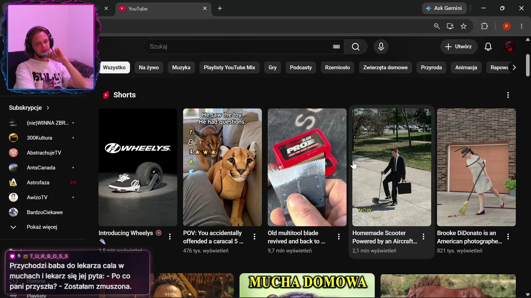Image resolution: width=531 pixels, height=298 pixels.
Task: Open the 300Kultura channel avatar
Action: coord(14,138)
